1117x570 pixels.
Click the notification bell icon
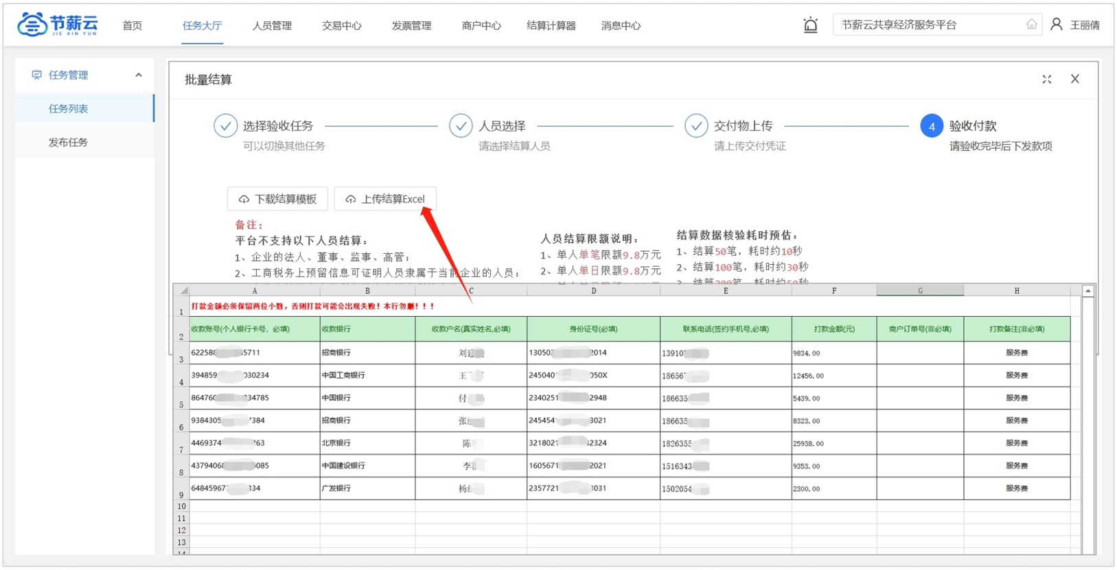[x=810, y=25]
